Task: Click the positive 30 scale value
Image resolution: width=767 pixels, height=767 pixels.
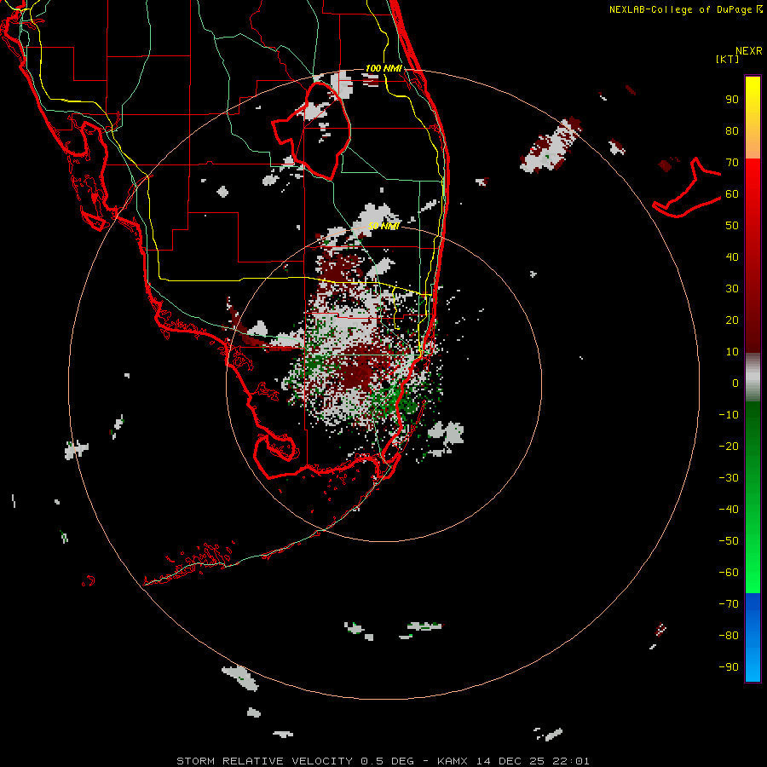Action: [x=732, y=289]
